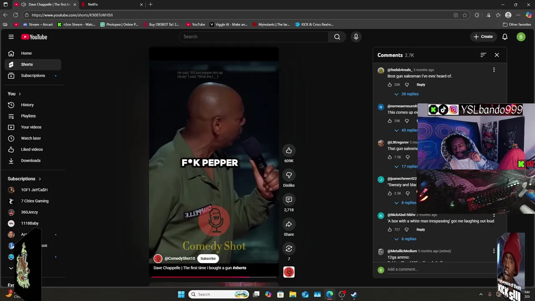535x301 pixels.
Task: Open Subscriptions in the sidebar
Action: point(33,76)
